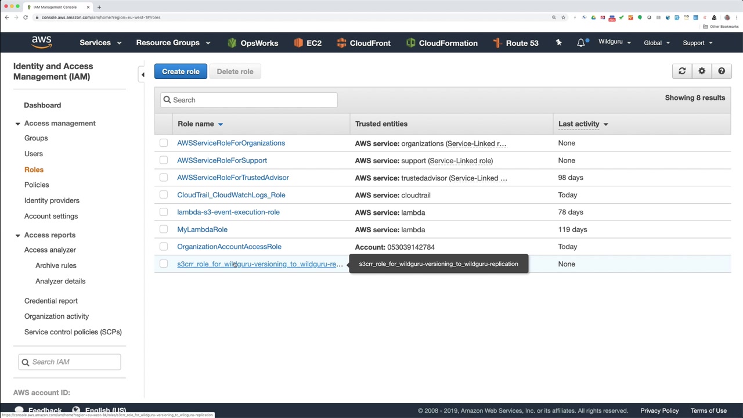Open the lambda-s3-event-execution-role link
The image size is (743, 418).
tap(228, 212)
